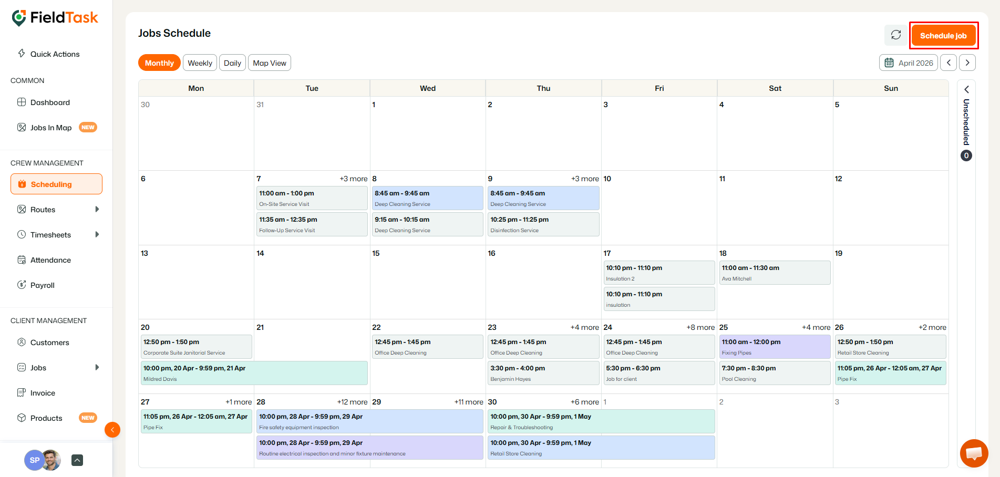The width and height of the screenshot is (1000, 477).
Task: Open Disinfection Service job on 9th
Action: tap(543, 224)
